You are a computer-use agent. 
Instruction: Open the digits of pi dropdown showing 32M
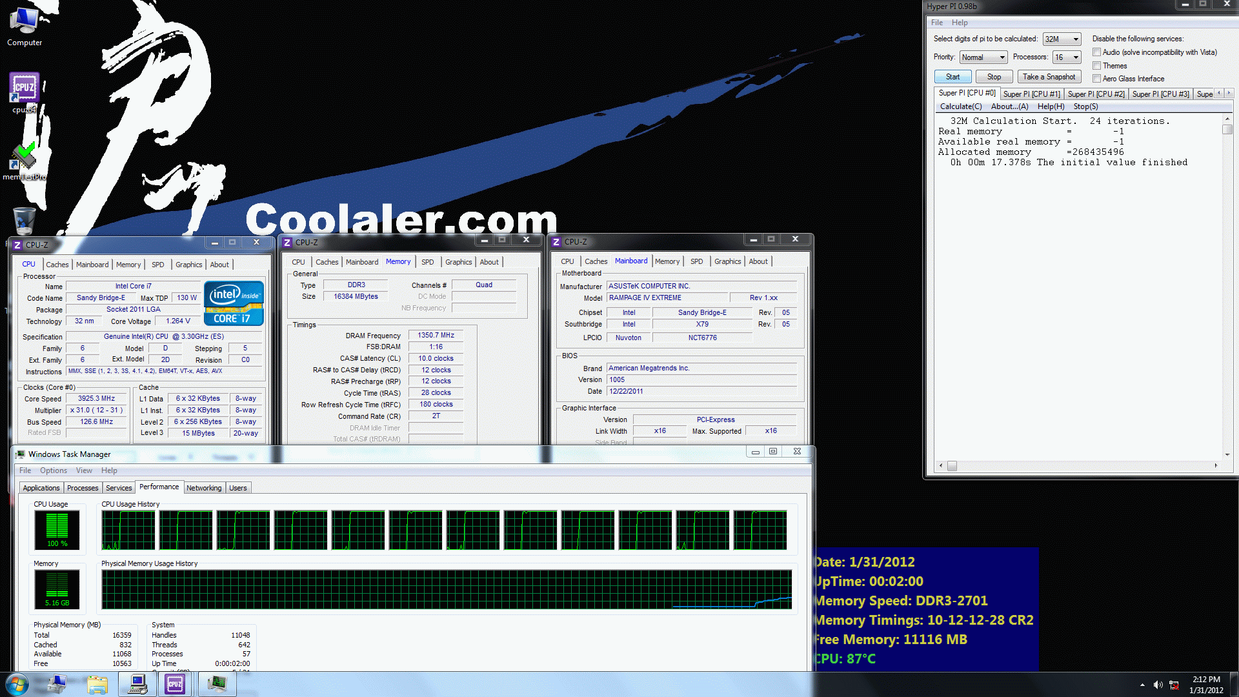1062,39
